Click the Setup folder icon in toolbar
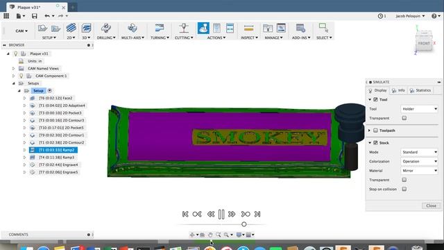The image size is (444, 250). (55, 28)
